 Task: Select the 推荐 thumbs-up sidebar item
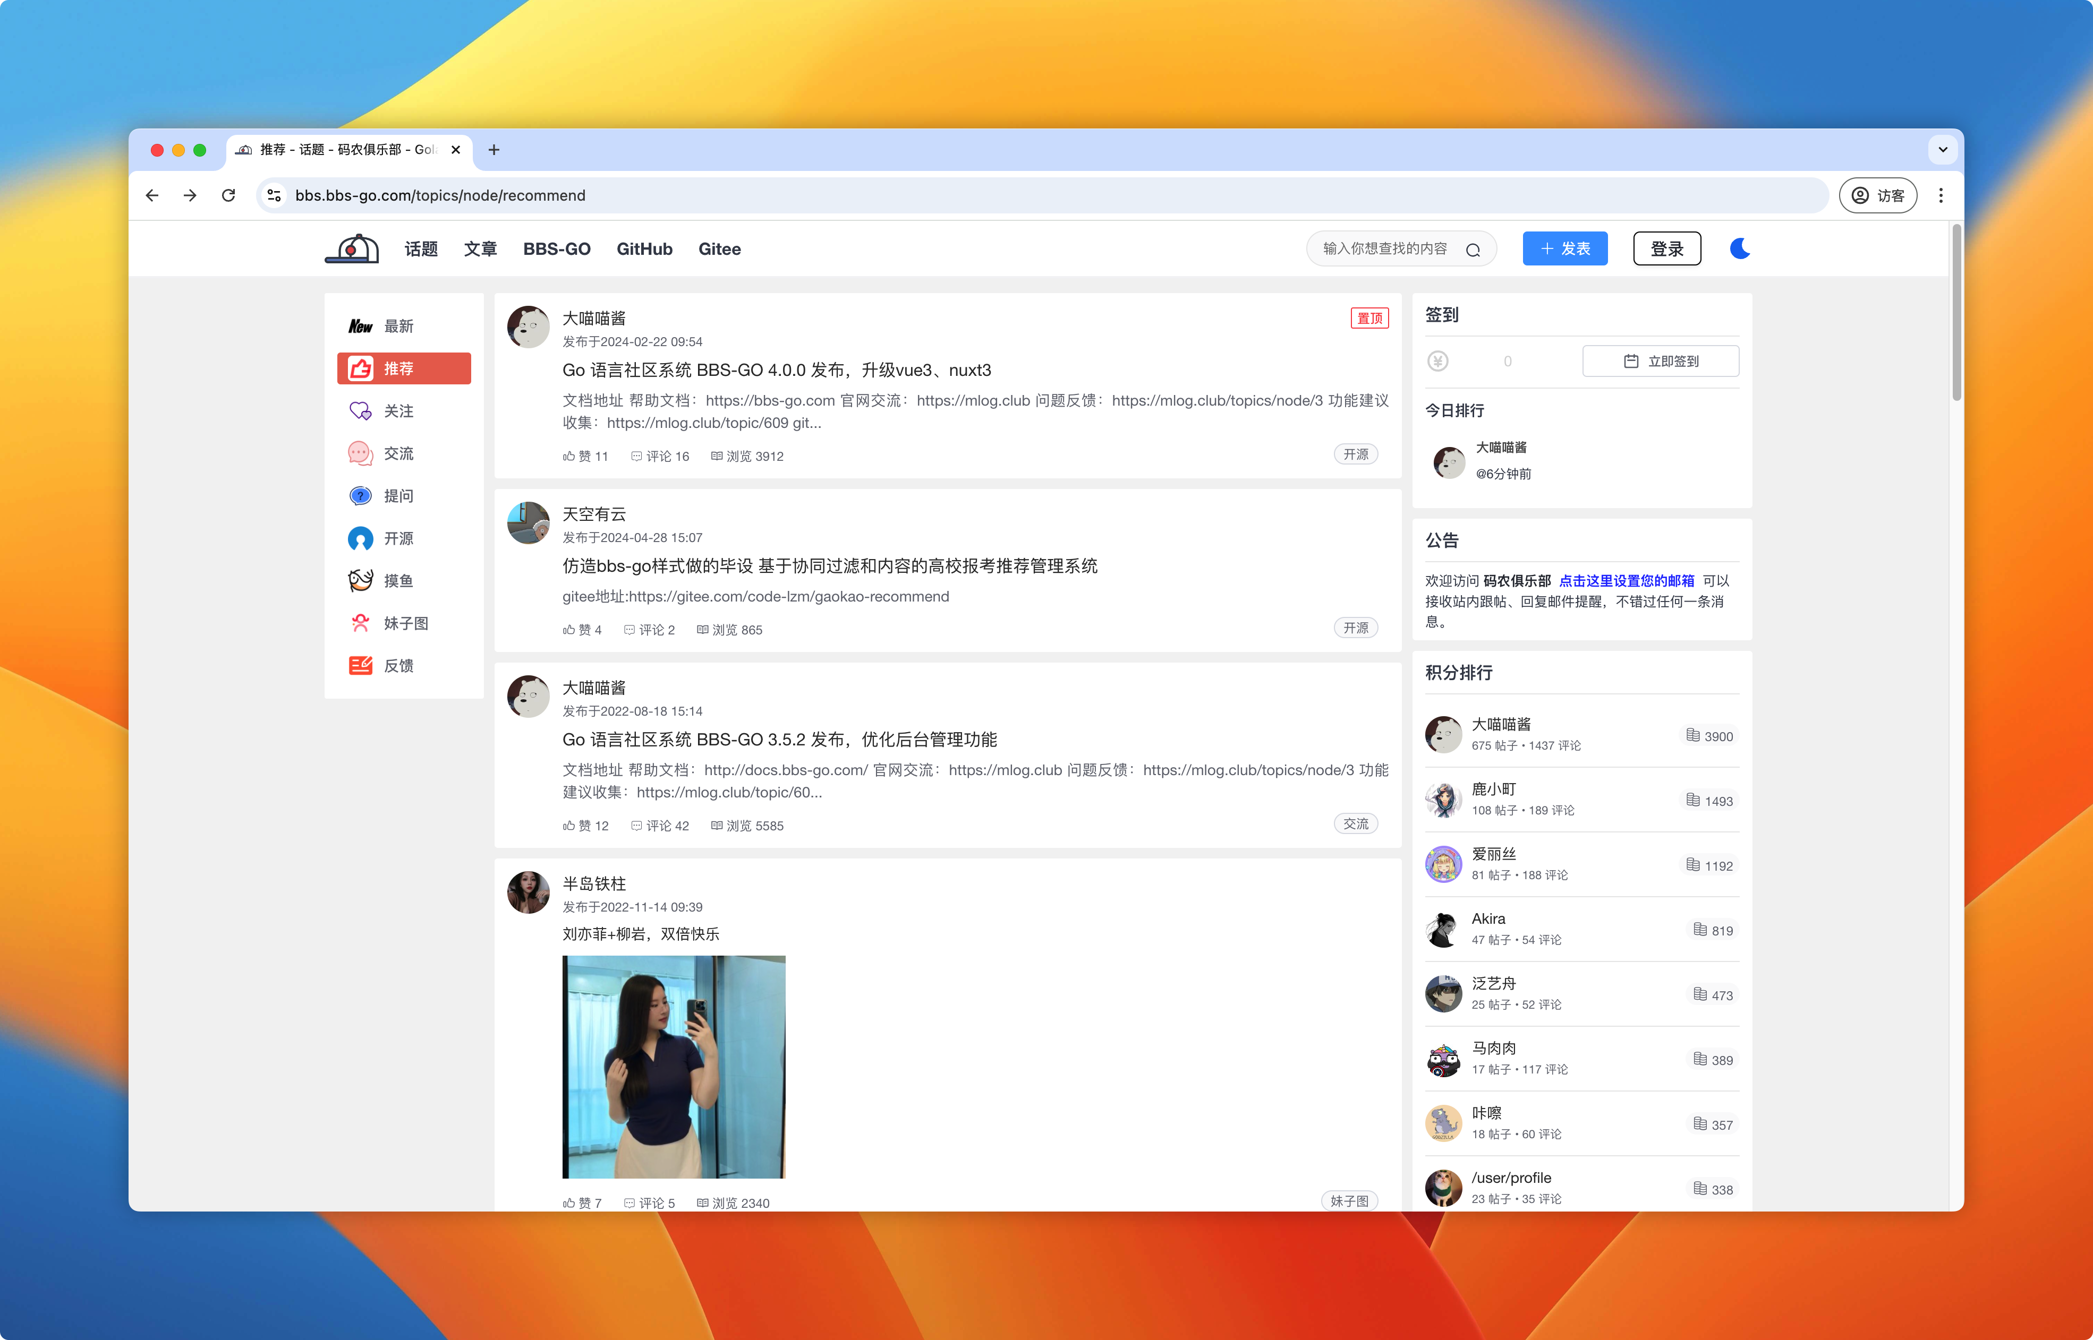coord(404,368)
